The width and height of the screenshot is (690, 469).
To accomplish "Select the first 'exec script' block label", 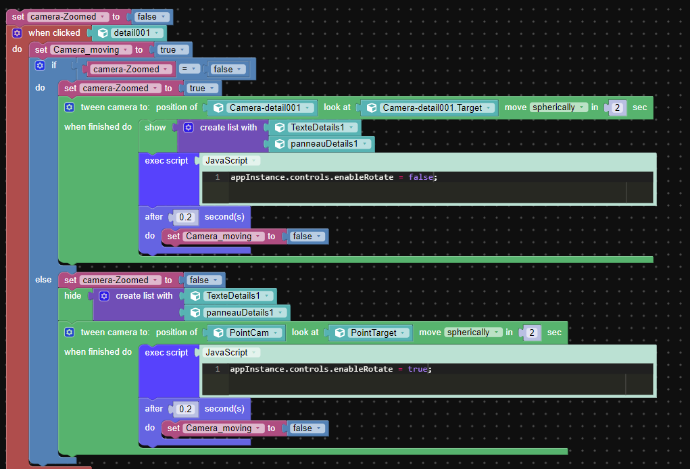I will [x=166, y=161].
